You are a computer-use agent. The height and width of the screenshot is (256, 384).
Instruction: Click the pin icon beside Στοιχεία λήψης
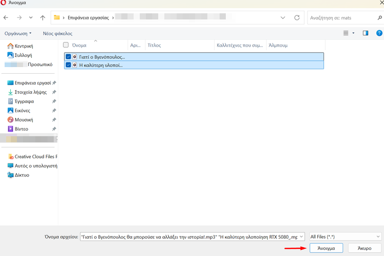pos(54,92)
